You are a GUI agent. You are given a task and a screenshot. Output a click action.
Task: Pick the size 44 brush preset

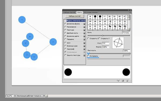[x=125, y=27]
